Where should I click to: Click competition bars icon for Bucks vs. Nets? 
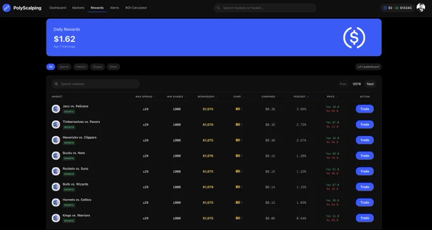tap(239, 156)
